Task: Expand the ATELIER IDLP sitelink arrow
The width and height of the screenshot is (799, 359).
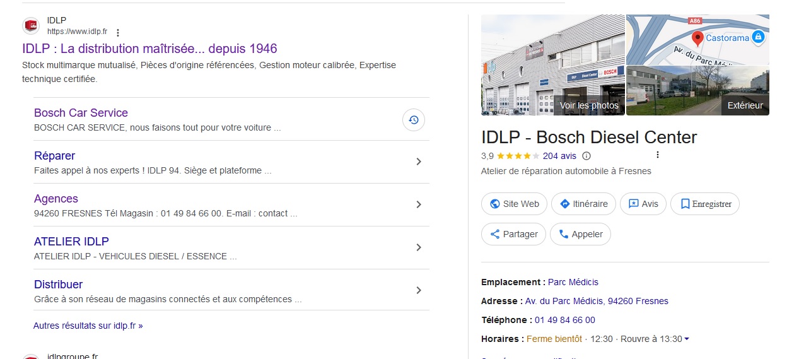Action: 418,247
